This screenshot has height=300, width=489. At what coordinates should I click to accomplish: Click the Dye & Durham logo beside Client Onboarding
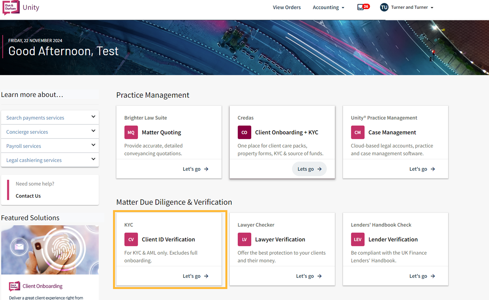coord(15,286)
